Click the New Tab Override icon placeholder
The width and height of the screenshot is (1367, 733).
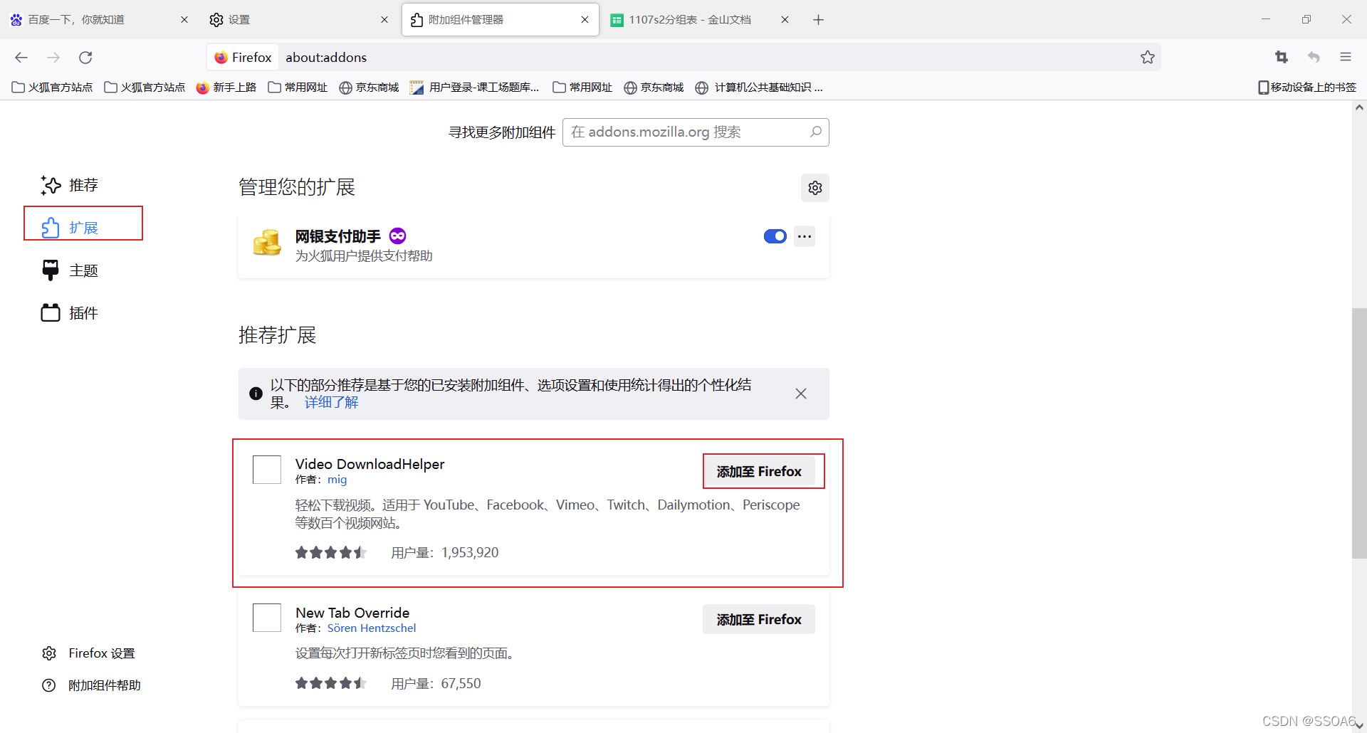point(267,618)
